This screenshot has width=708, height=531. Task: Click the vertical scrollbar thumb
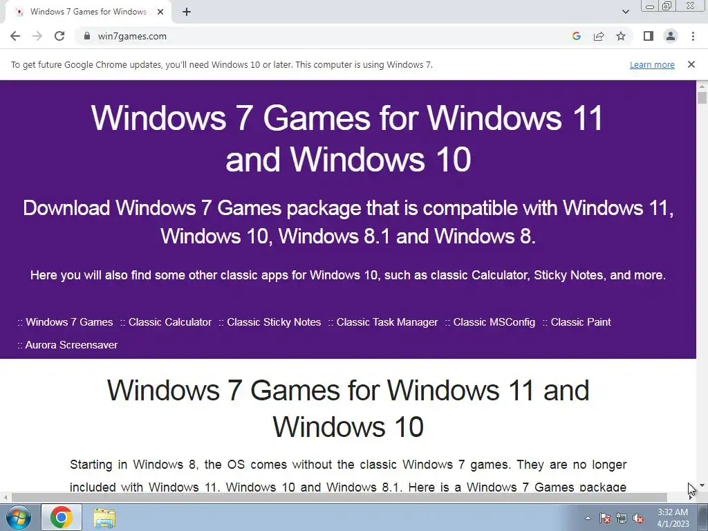702,98
